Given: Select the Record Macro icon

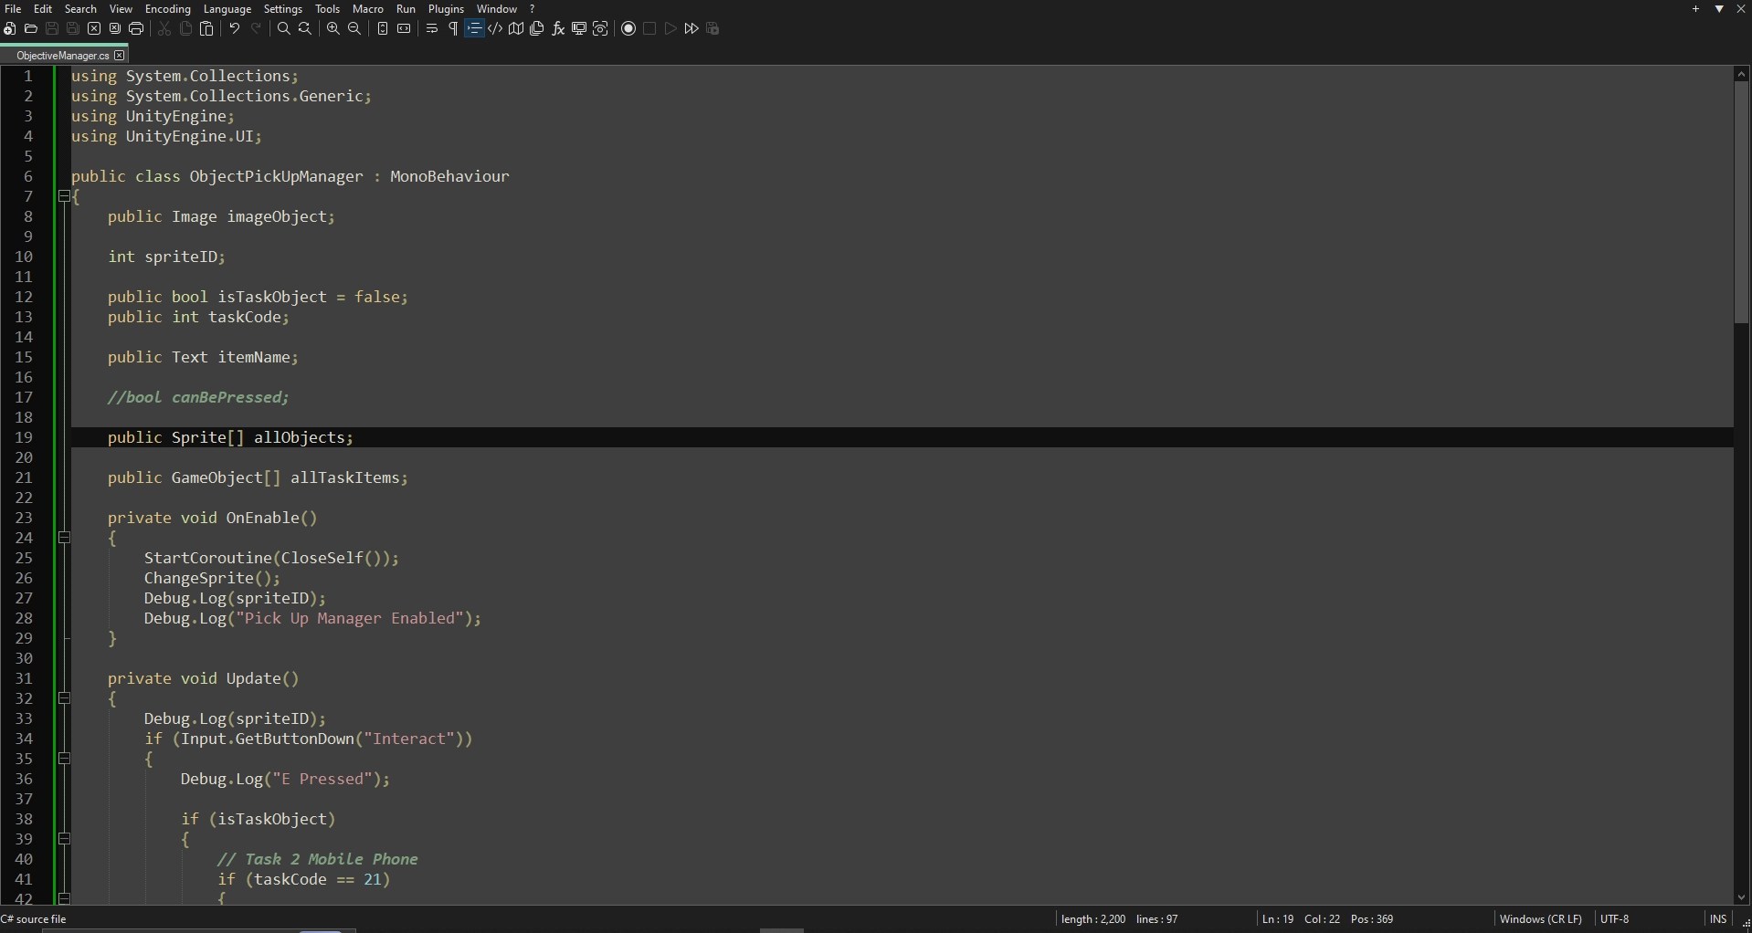Looking at the screenshot, I should coord(628,28).
